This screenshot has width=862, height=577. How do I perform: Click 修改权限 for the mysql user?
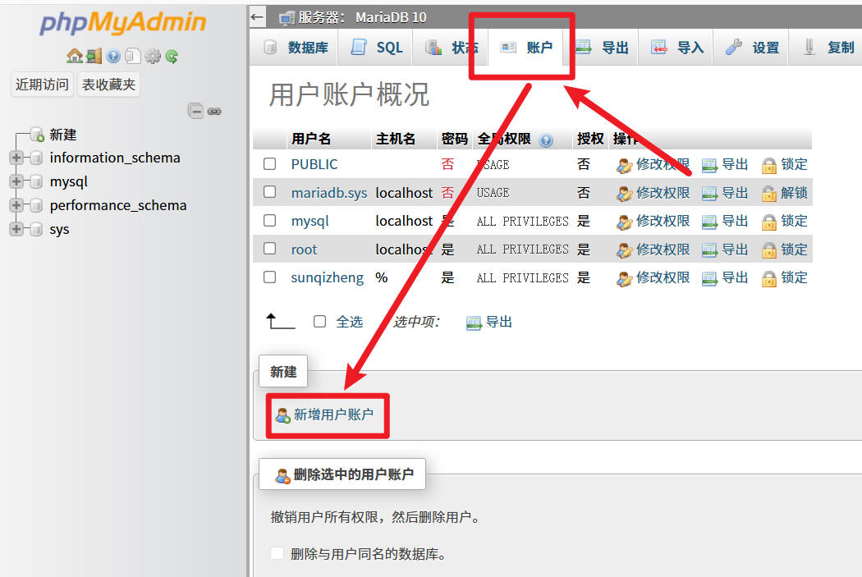coord(653,221)
